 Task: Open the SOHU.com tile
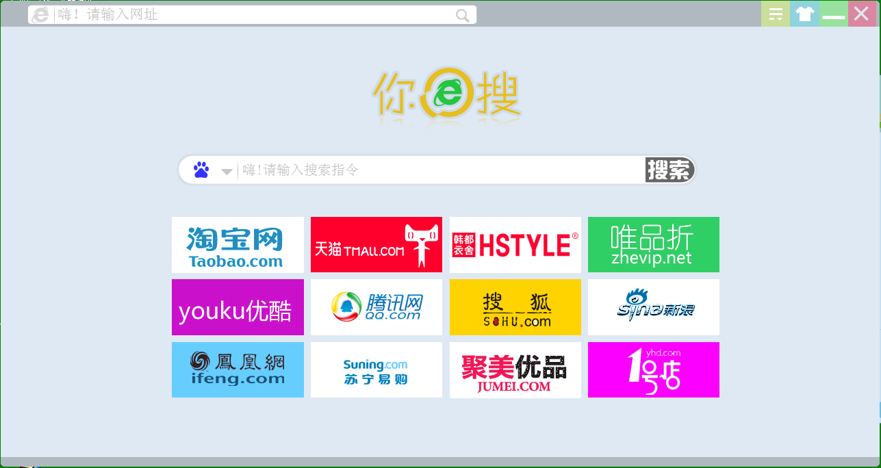tap(514, 307)
